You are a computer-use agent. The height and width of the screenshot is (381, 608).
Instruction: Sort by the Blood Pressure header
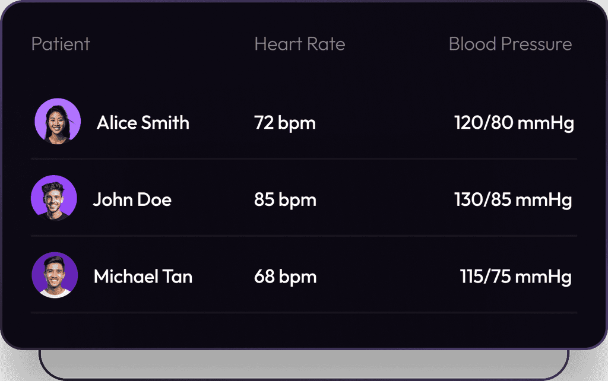tap(510, 44)
